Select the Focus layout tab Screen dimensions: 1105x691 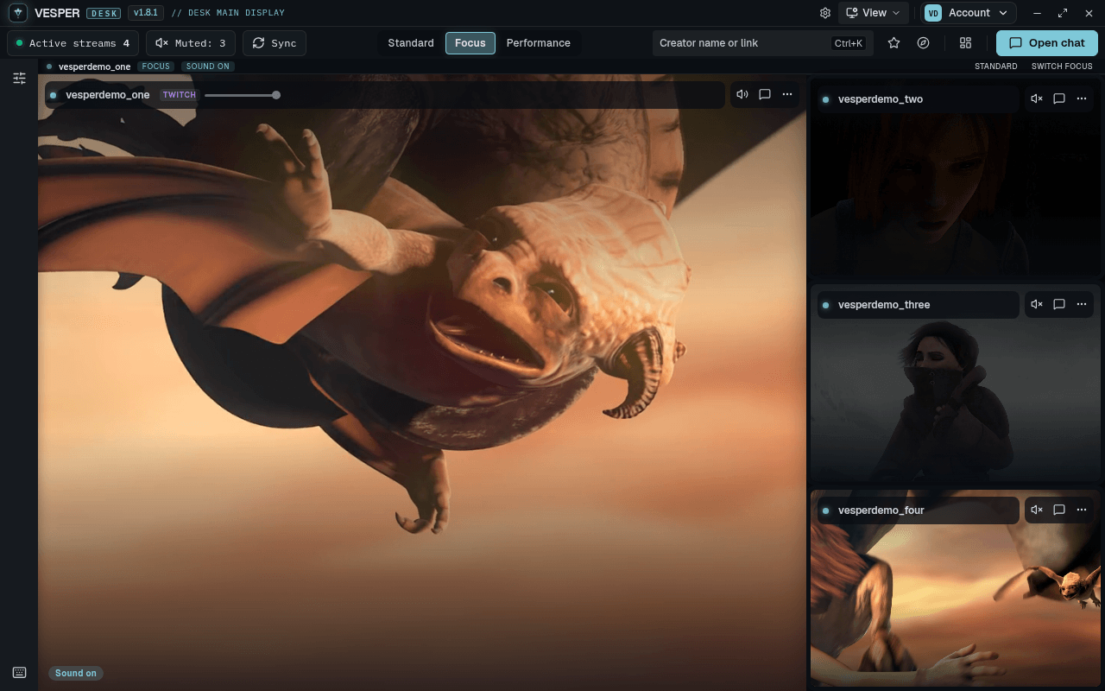point(470,43)
